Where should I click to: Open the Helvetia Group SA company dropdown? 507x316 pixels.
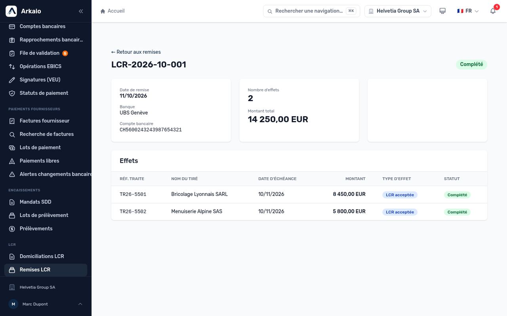click(398, 11)
